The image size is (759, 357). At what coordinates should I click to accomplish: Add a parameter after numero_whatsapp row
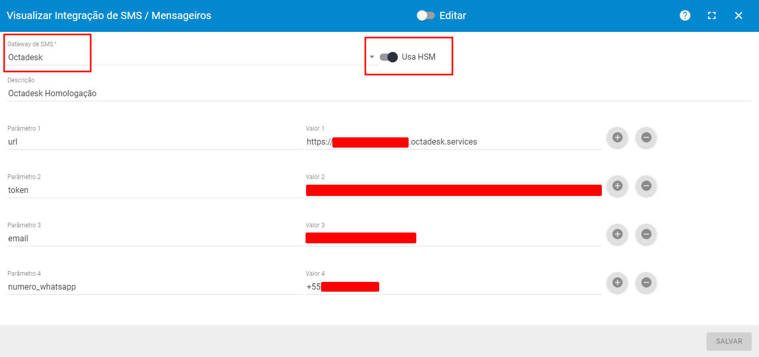[617, 282]
